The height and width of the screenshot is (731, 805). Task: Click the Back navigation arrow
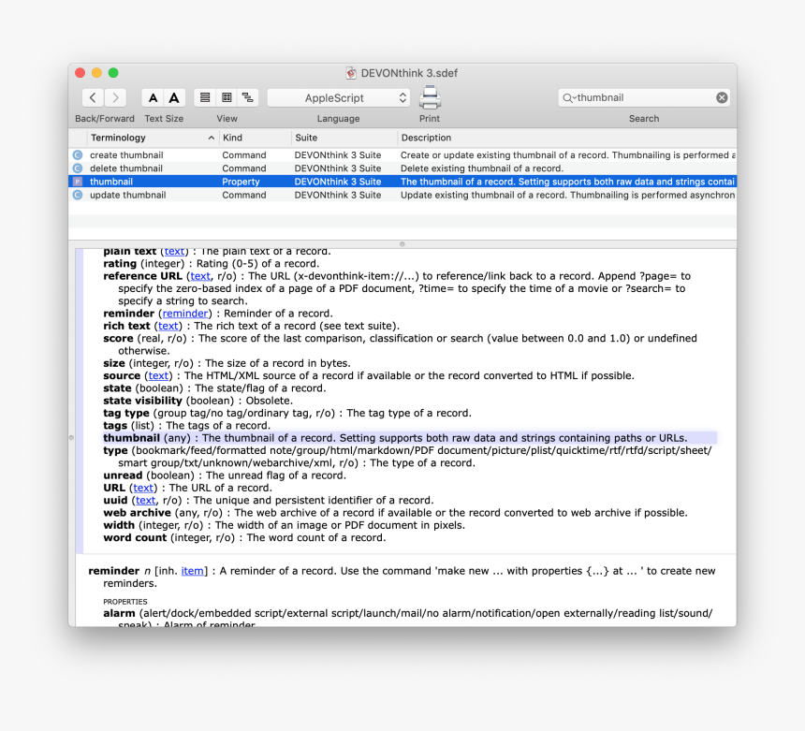[93, 97]
